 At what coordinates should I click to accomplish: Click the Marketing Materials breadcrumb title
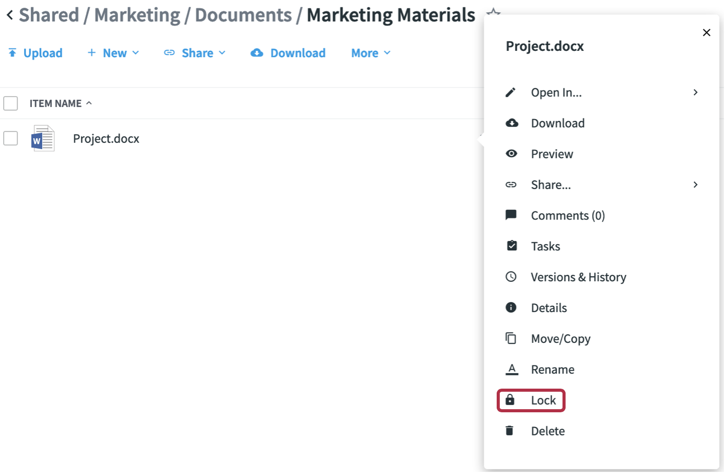click(392, 15)
